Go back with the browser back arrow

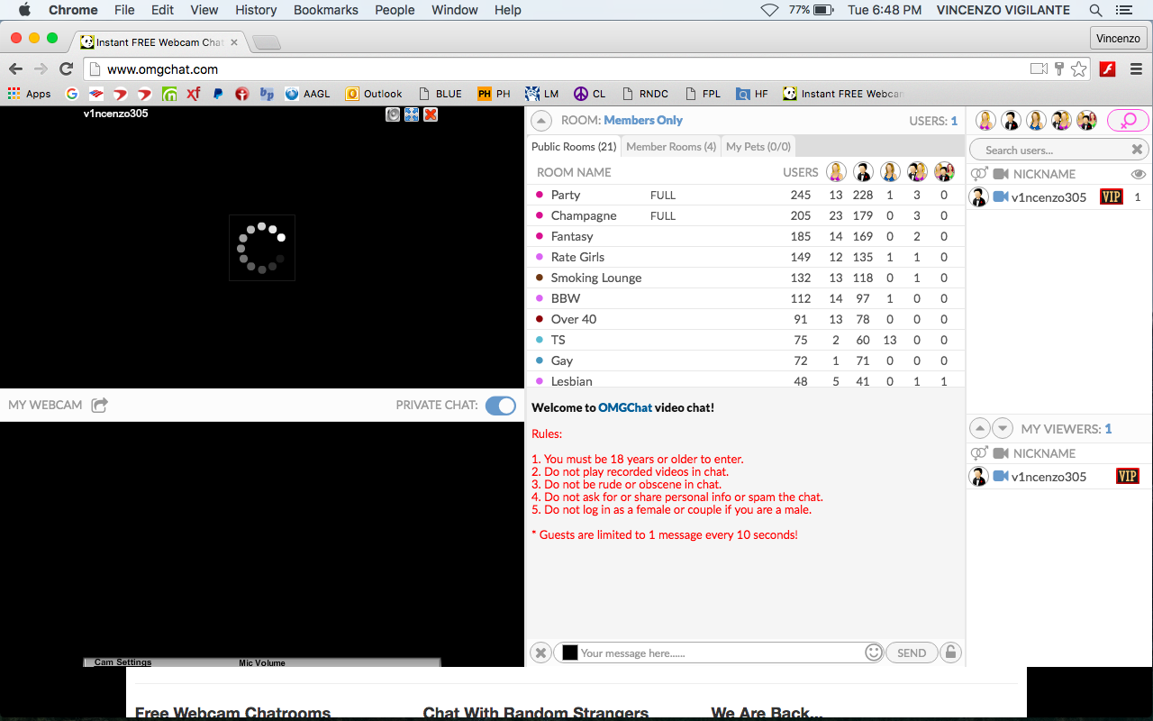[15, 69]
